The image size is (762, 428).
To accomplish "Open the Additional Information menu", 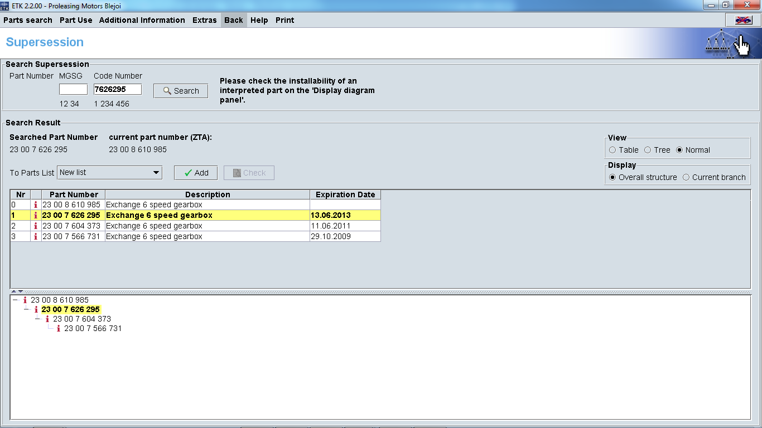I will pyautogui.click(x=142, y=20).
